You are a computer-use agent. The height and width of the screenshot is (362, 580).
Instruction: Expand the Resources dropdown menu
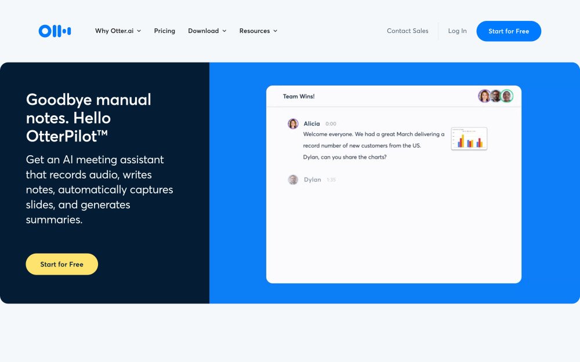point(258,31)
